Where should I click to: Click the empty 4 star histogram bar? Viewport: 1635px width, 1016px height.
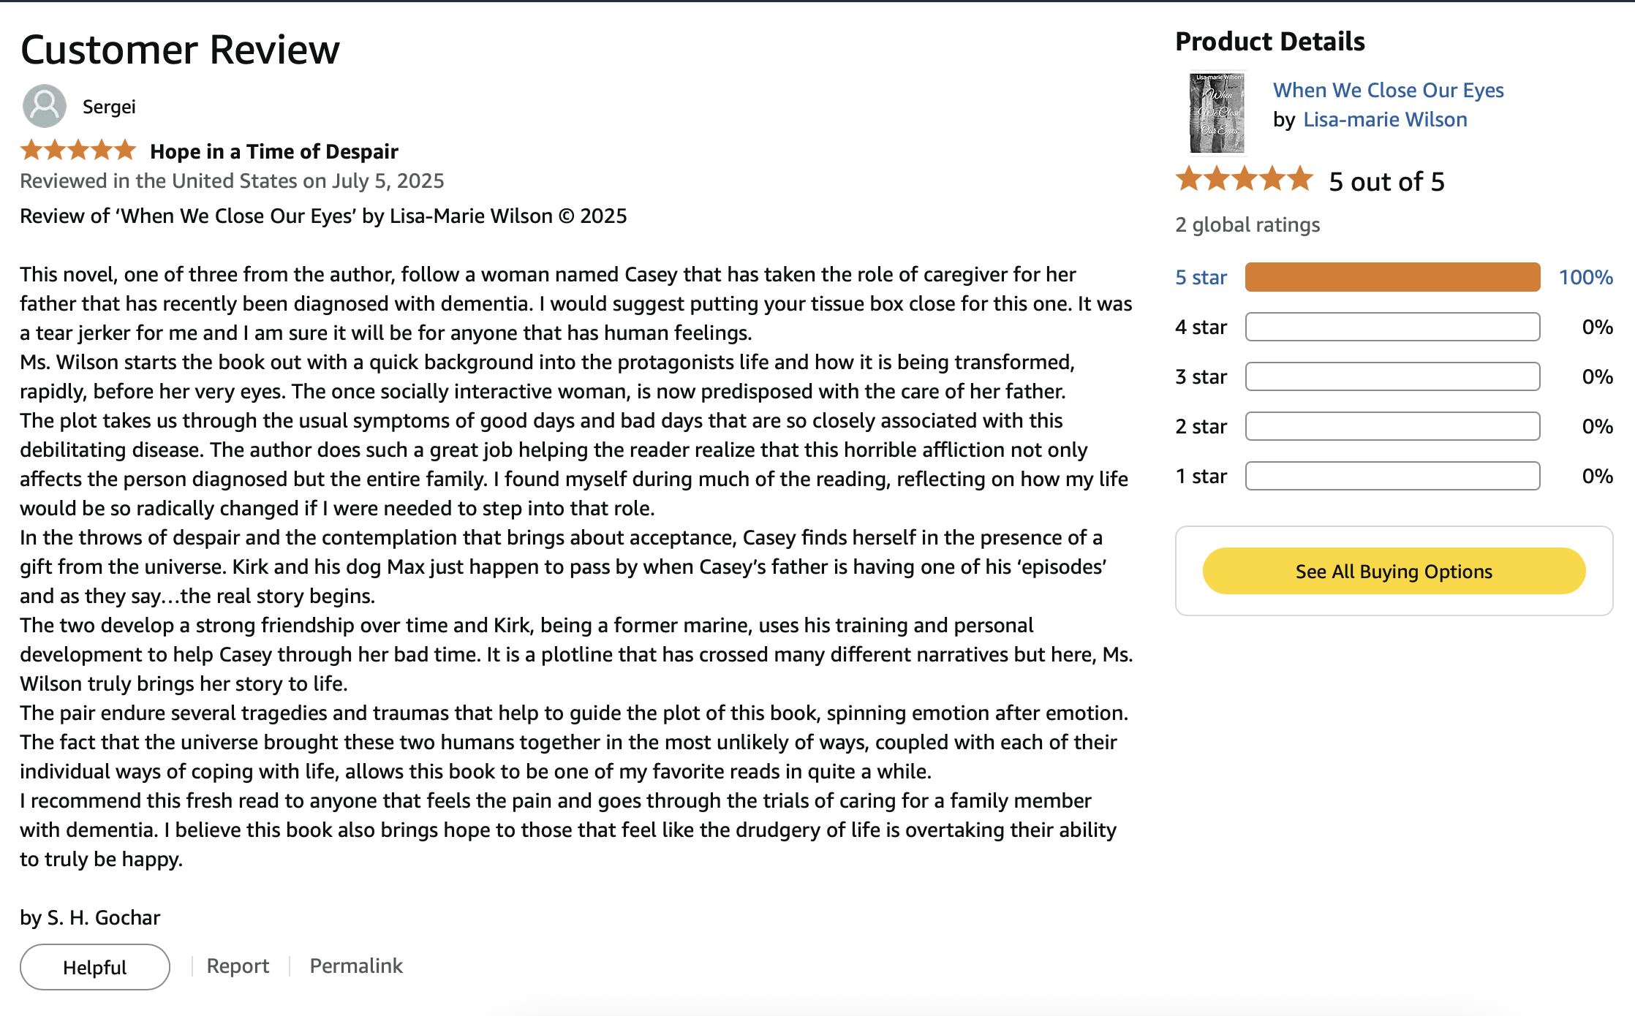1392,327
